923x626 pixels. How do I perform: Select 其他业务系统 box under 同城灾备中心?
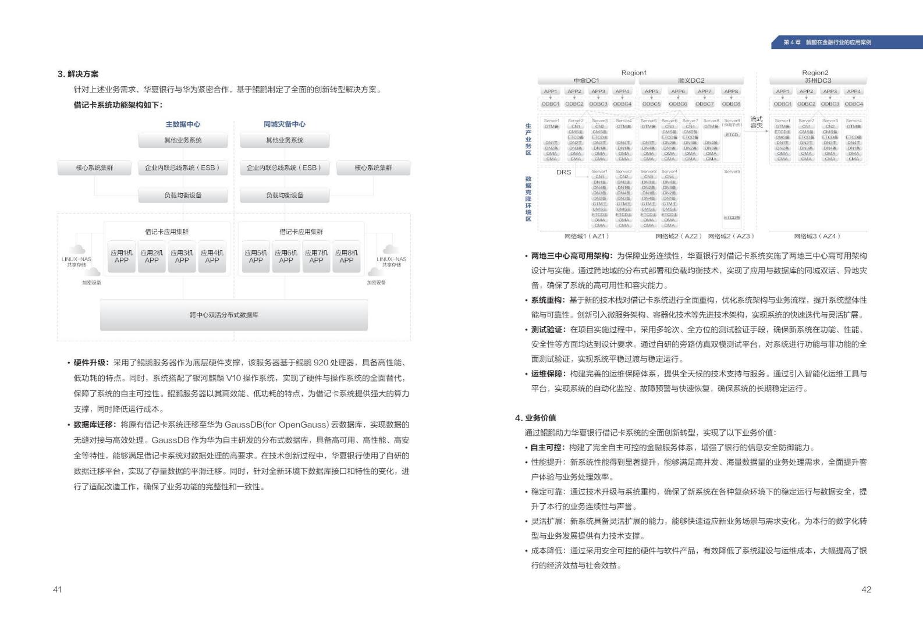pos(285,140)
